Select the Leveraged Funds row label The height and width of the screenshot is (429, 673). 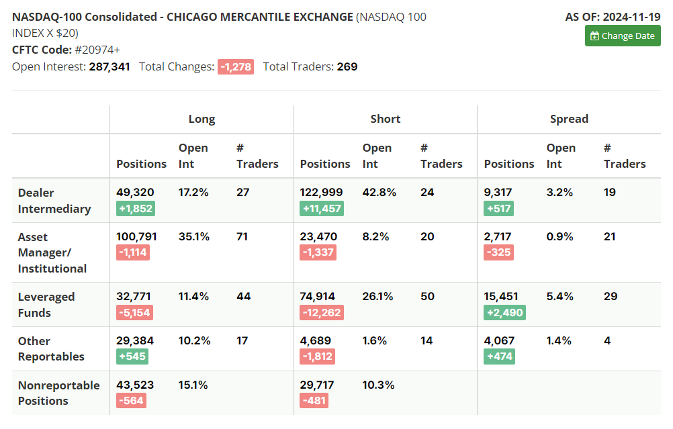coord(46,305)
